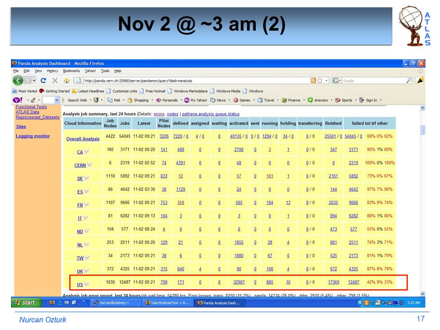Open US activated count 32907
The height and width of the screenshot is (330, 440).
point(239,282)
